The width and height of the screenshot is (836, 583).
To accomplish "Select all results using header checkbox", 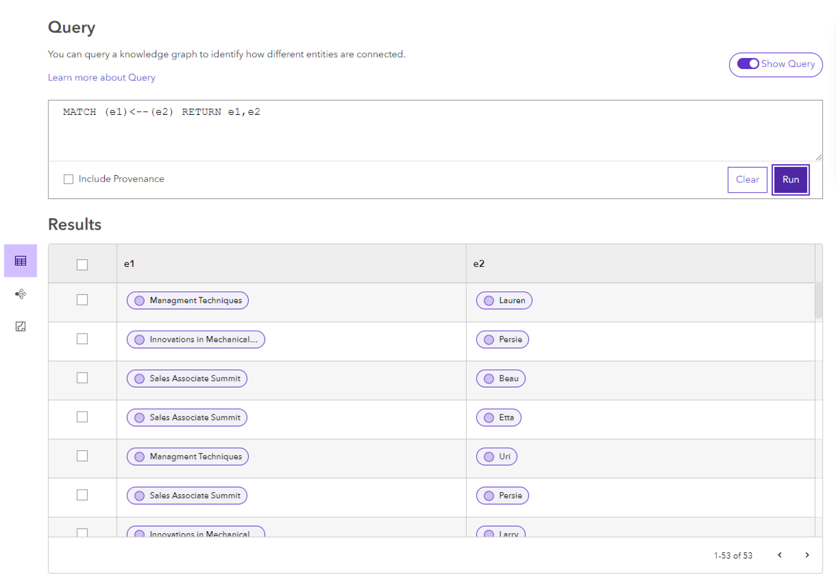I will pos(83,261).
